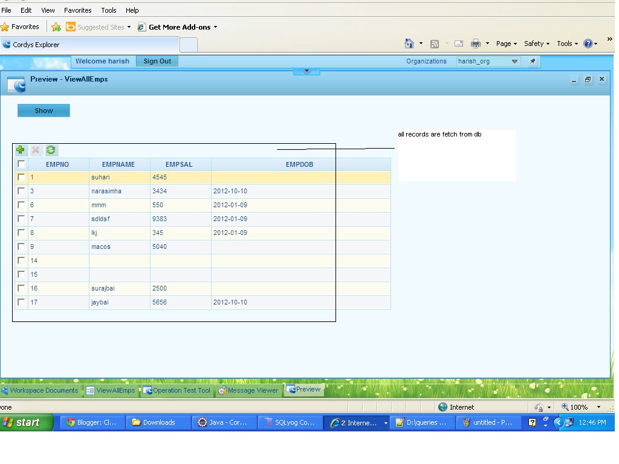The image size is (619, 464).
Task: Click the Windows start button
Action: tap(26, 422)
